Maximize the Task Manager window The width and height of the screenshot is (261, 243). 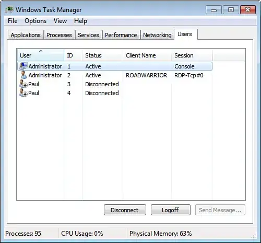coord(231,9)
